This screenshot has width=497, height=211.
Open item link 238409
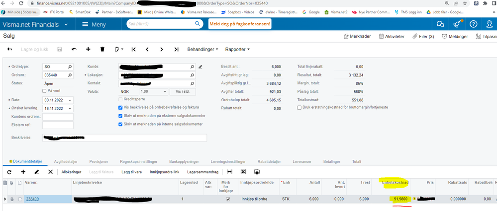pyautogui.click(x=32, y=199)
